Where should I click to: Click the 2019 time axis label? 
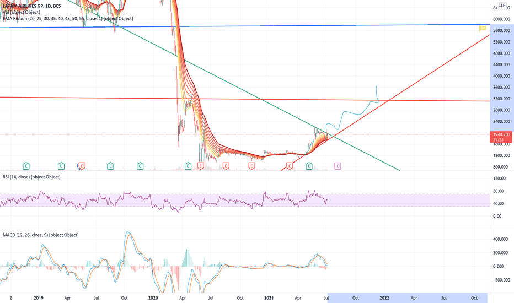pos(39,298)
